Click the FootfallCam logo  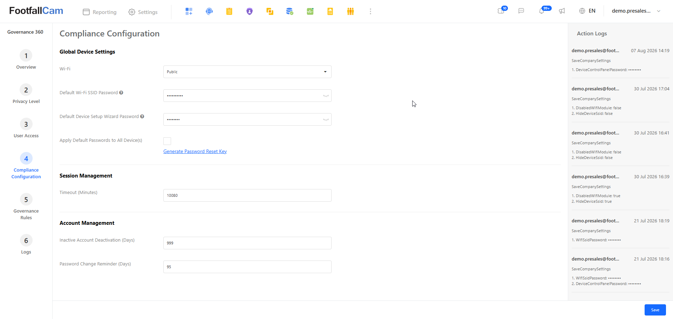36,11
